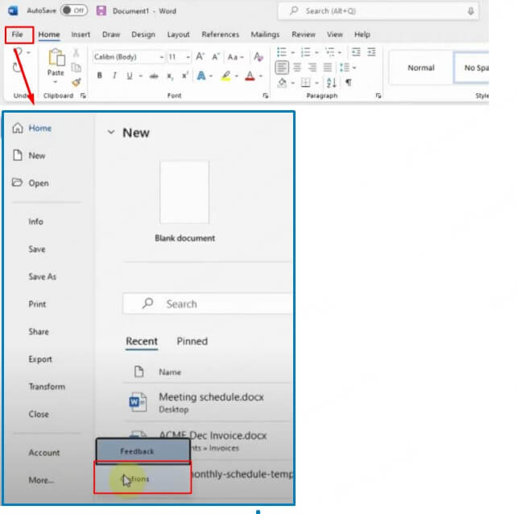Open the Paragraph dialog launcher

click(378, 96)
